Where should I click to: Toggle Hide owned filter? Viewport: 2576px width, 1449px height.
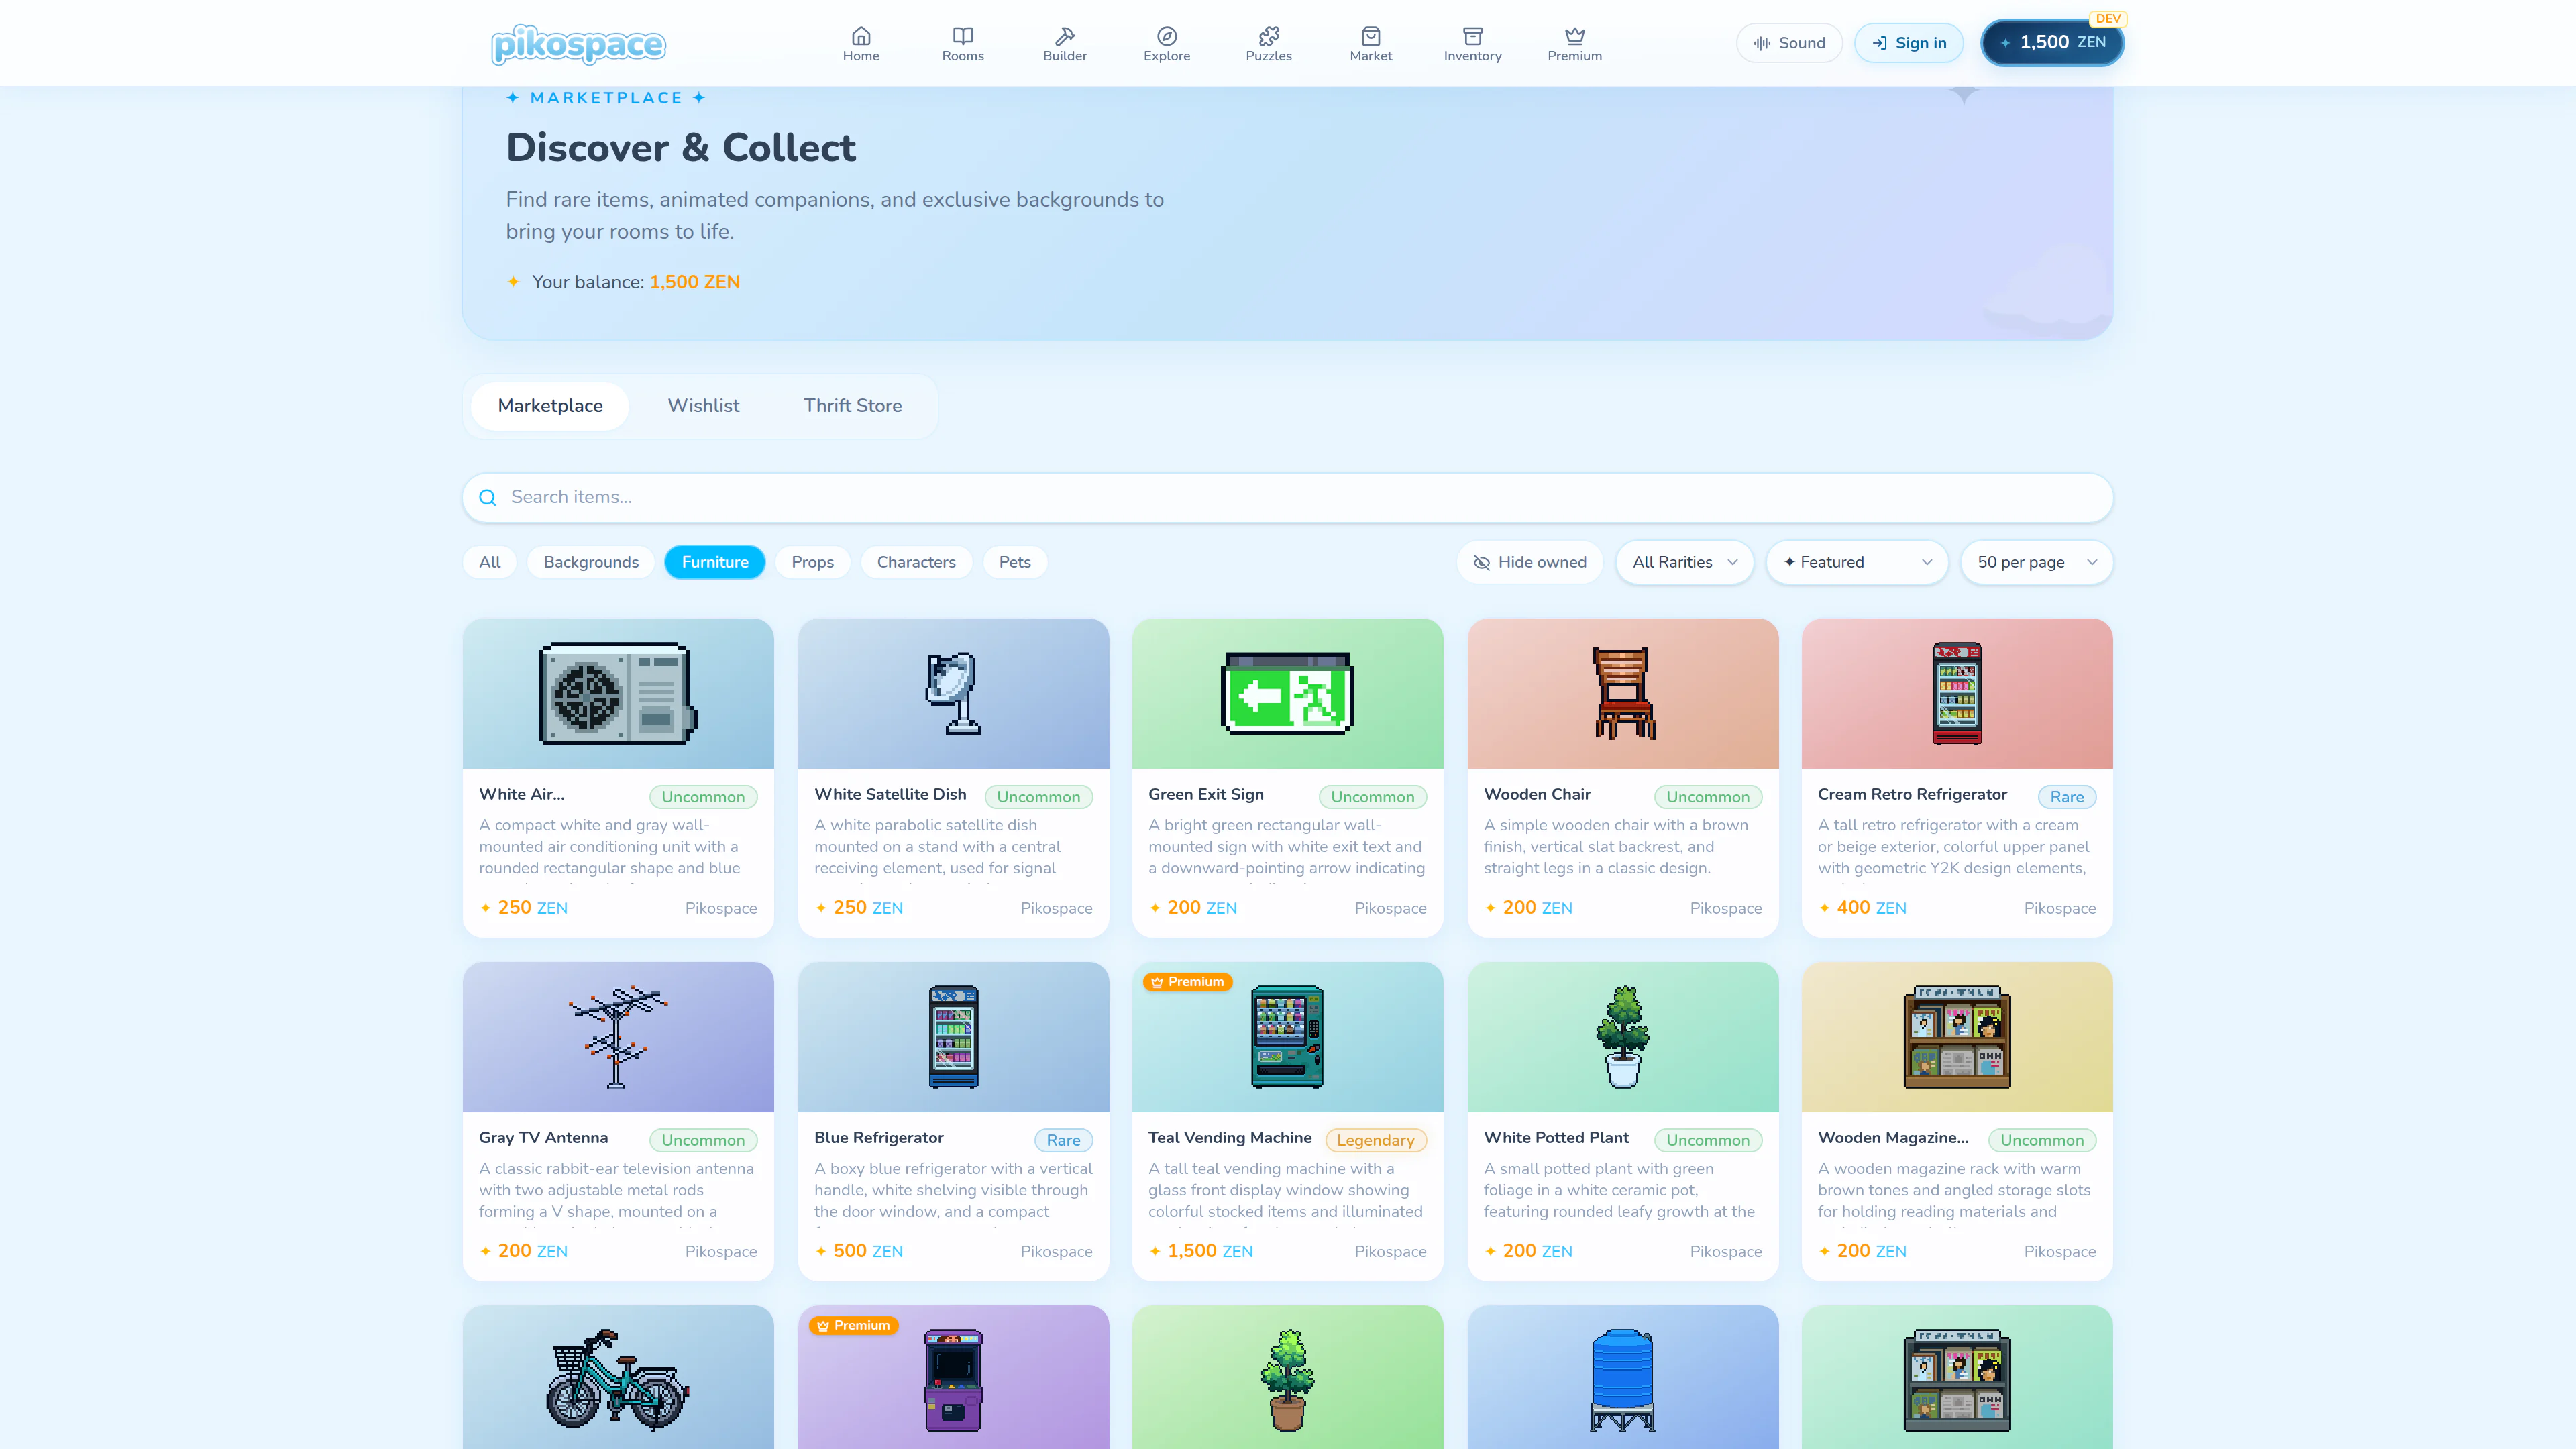[1529, 562]
